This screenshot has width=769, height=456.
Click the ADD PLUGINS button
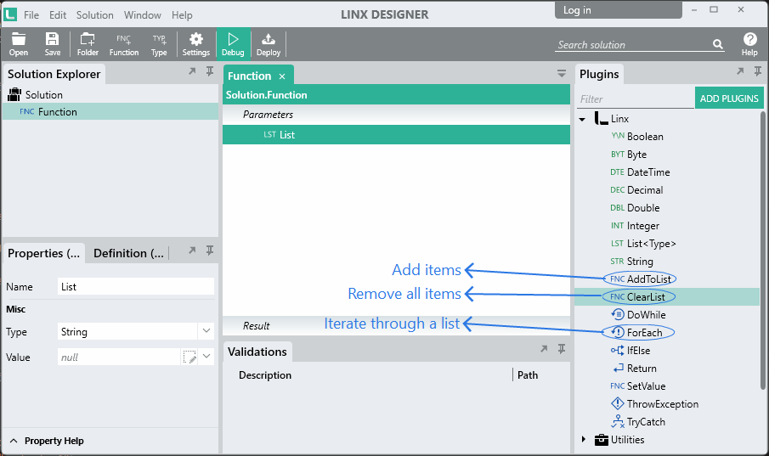click(x=729, y=98)
